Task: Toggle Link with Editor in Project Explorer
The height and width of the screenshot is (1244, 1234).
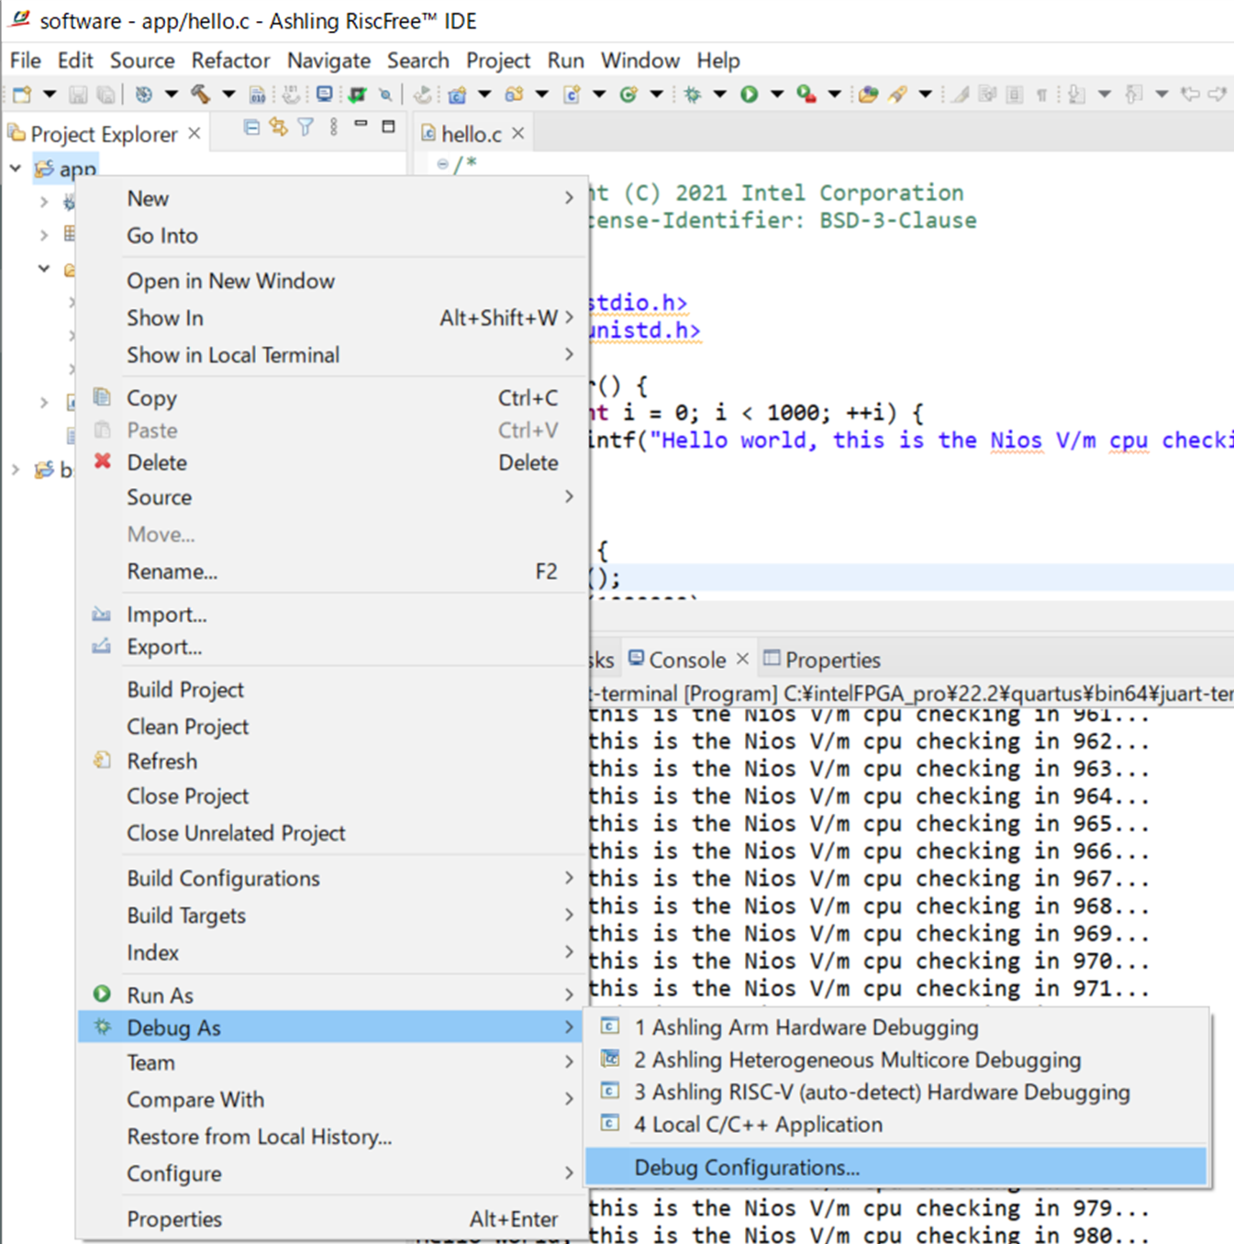Action: pyautogui.click(x=278, y=128)
